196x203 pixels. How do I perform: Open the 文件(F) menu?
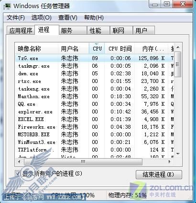pos(16,17)
